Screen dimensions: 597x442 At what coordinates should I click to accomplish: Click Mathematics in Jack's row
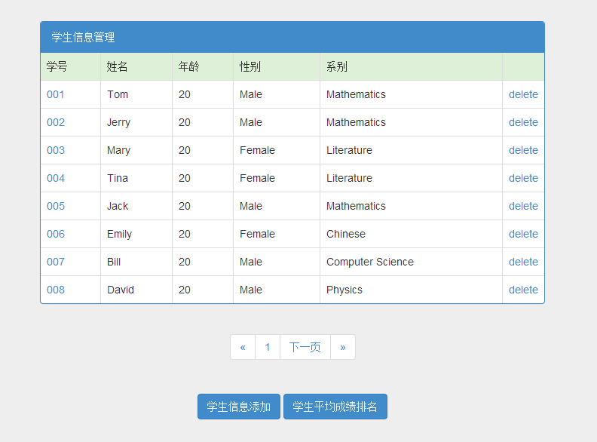356,206
